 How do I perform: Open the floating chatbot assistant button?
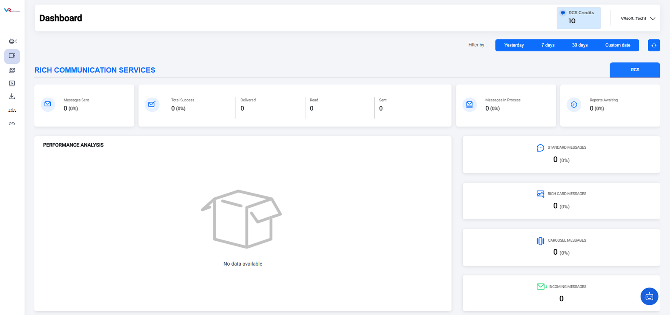[x=649, y=297]
